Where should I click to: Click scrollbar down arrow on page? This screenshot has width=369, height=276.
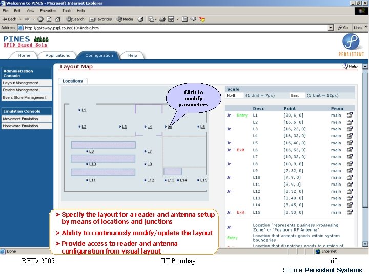[x=365, y=244]
